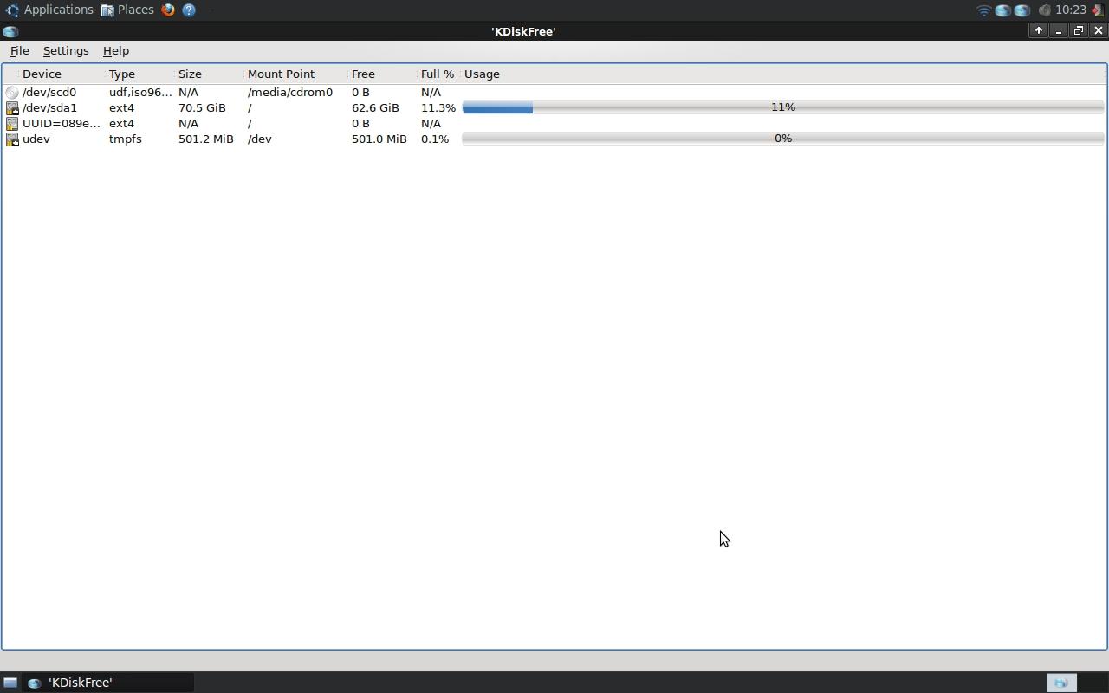Click the disk icon for /dev/sda1
This screenshot has height=693, width=1109.
coord(12,108)
